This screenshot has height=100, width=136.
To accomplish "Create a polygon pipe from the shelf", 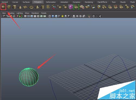I will tap(43, 7).
